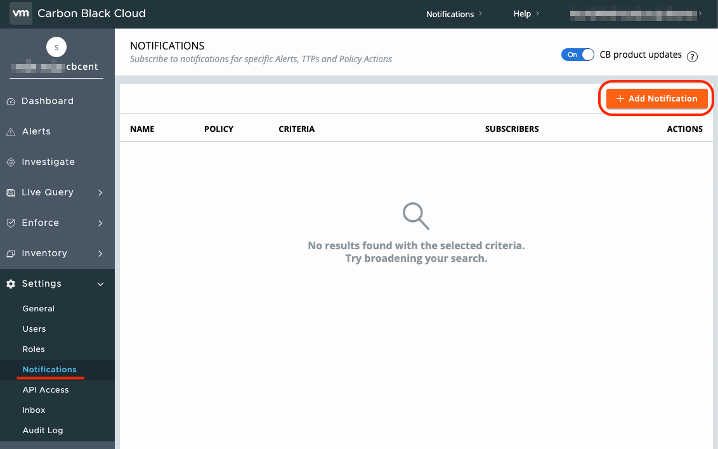Click the Alerts warning triangle icon
718x449 pixels.
11,132
